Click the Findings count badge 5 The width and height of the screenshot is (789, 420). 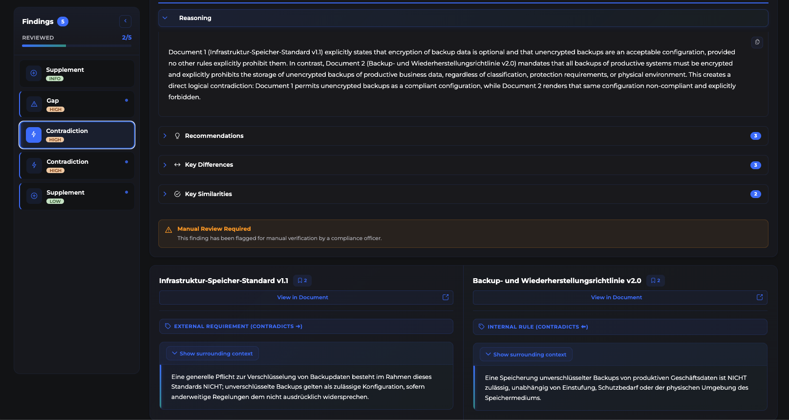click(x=63, y=22)
